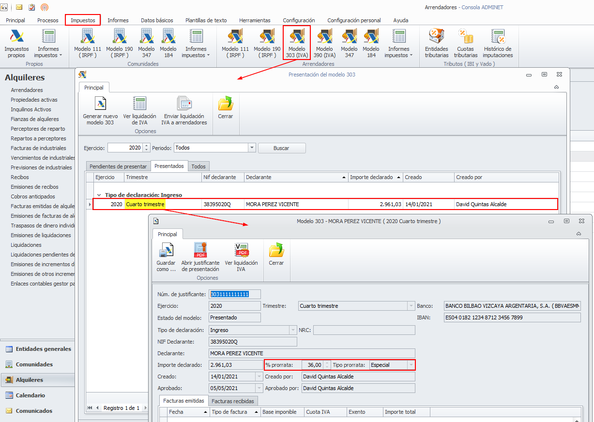
Task: Open Calendario navigation section
Action: click(x=38, y=395)
